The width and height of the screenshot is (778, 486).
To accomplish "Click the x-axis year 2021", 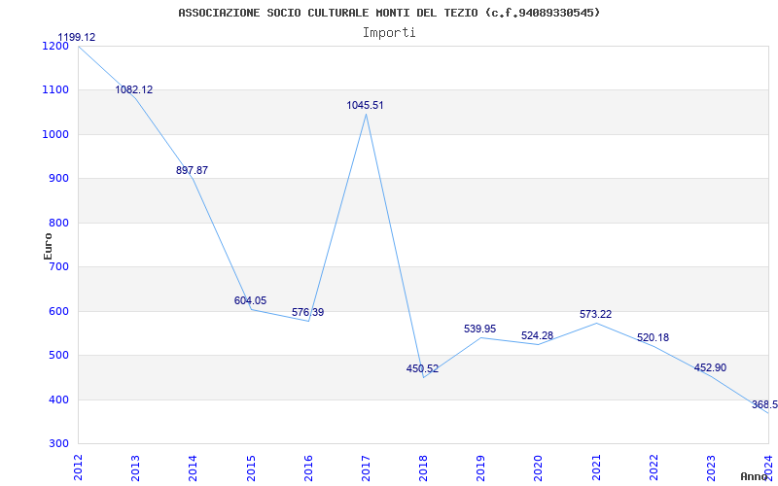I will 596,468.
